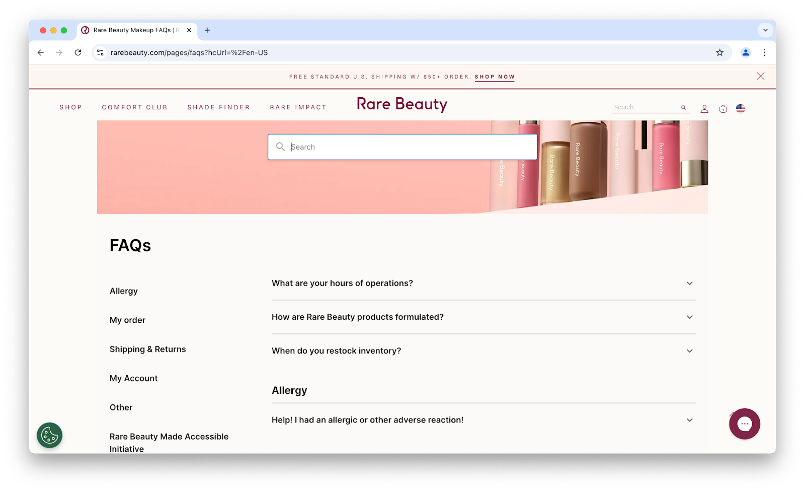This screenshot has height=492, width=805.
Task: Open the Chrome profile avatar
Action: (746, 52)
